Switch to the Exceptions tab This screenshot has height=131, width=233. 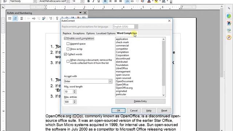pyautogui.click(x=79, y=33)
